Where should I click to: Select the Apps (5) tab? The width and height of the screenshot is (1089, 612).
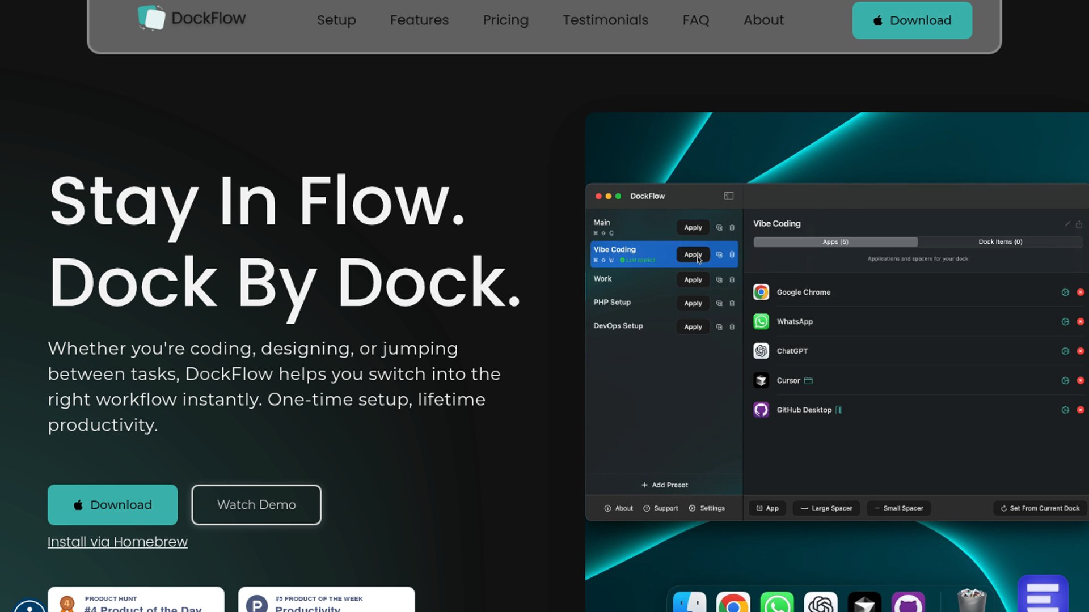click(x=835, y=242)
